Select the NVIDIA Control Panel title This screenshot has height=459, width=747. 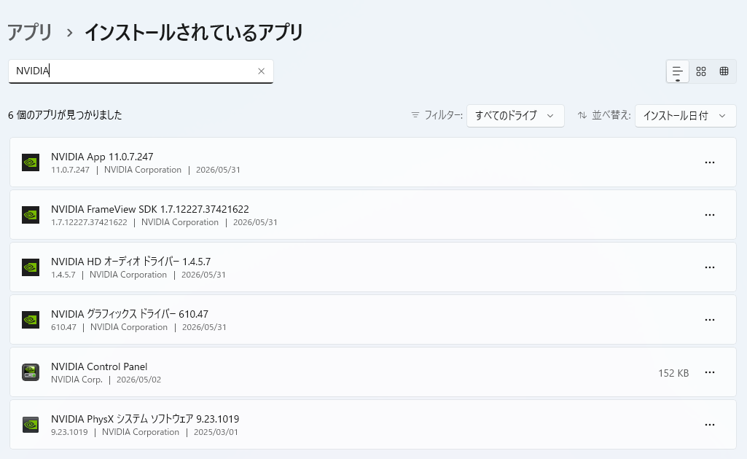pyautogui.click(x=99, y=366)
